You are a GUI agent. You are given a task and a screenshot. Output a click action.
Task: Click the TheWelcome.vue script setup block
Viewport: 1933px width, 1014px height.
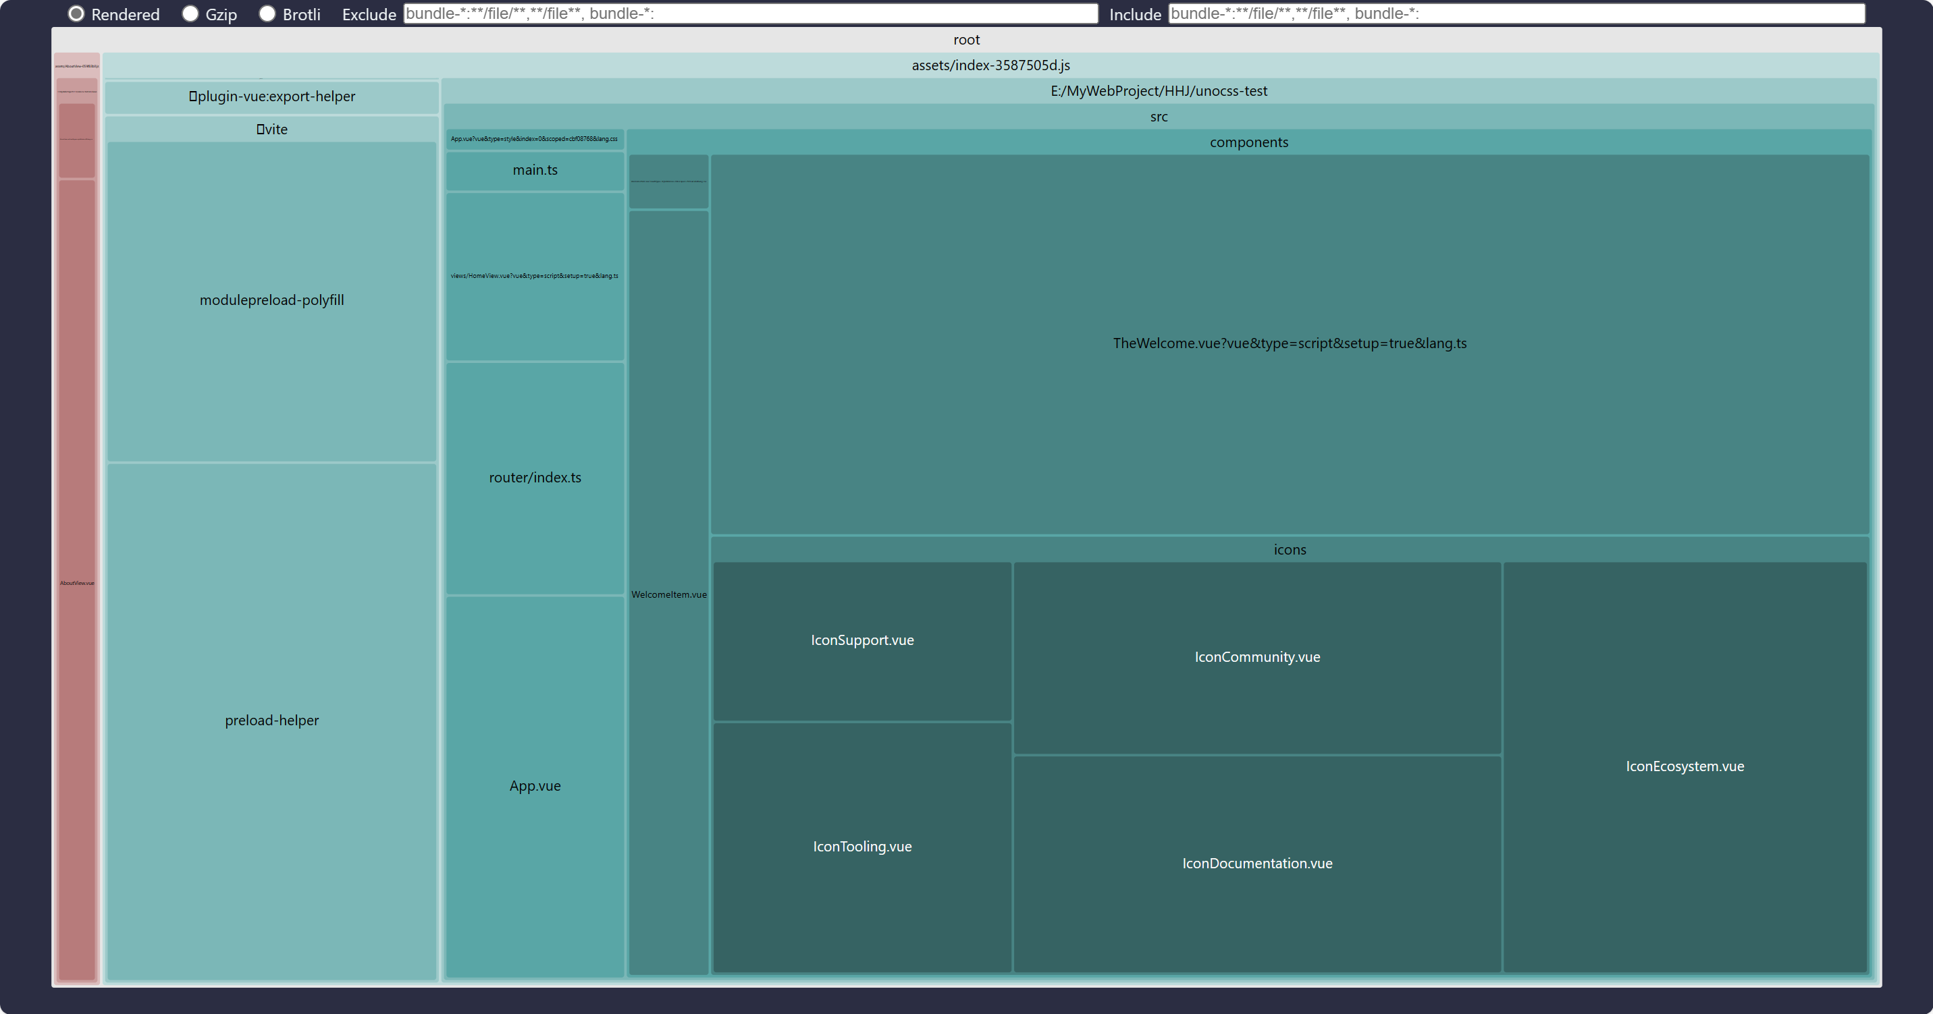1289,343
